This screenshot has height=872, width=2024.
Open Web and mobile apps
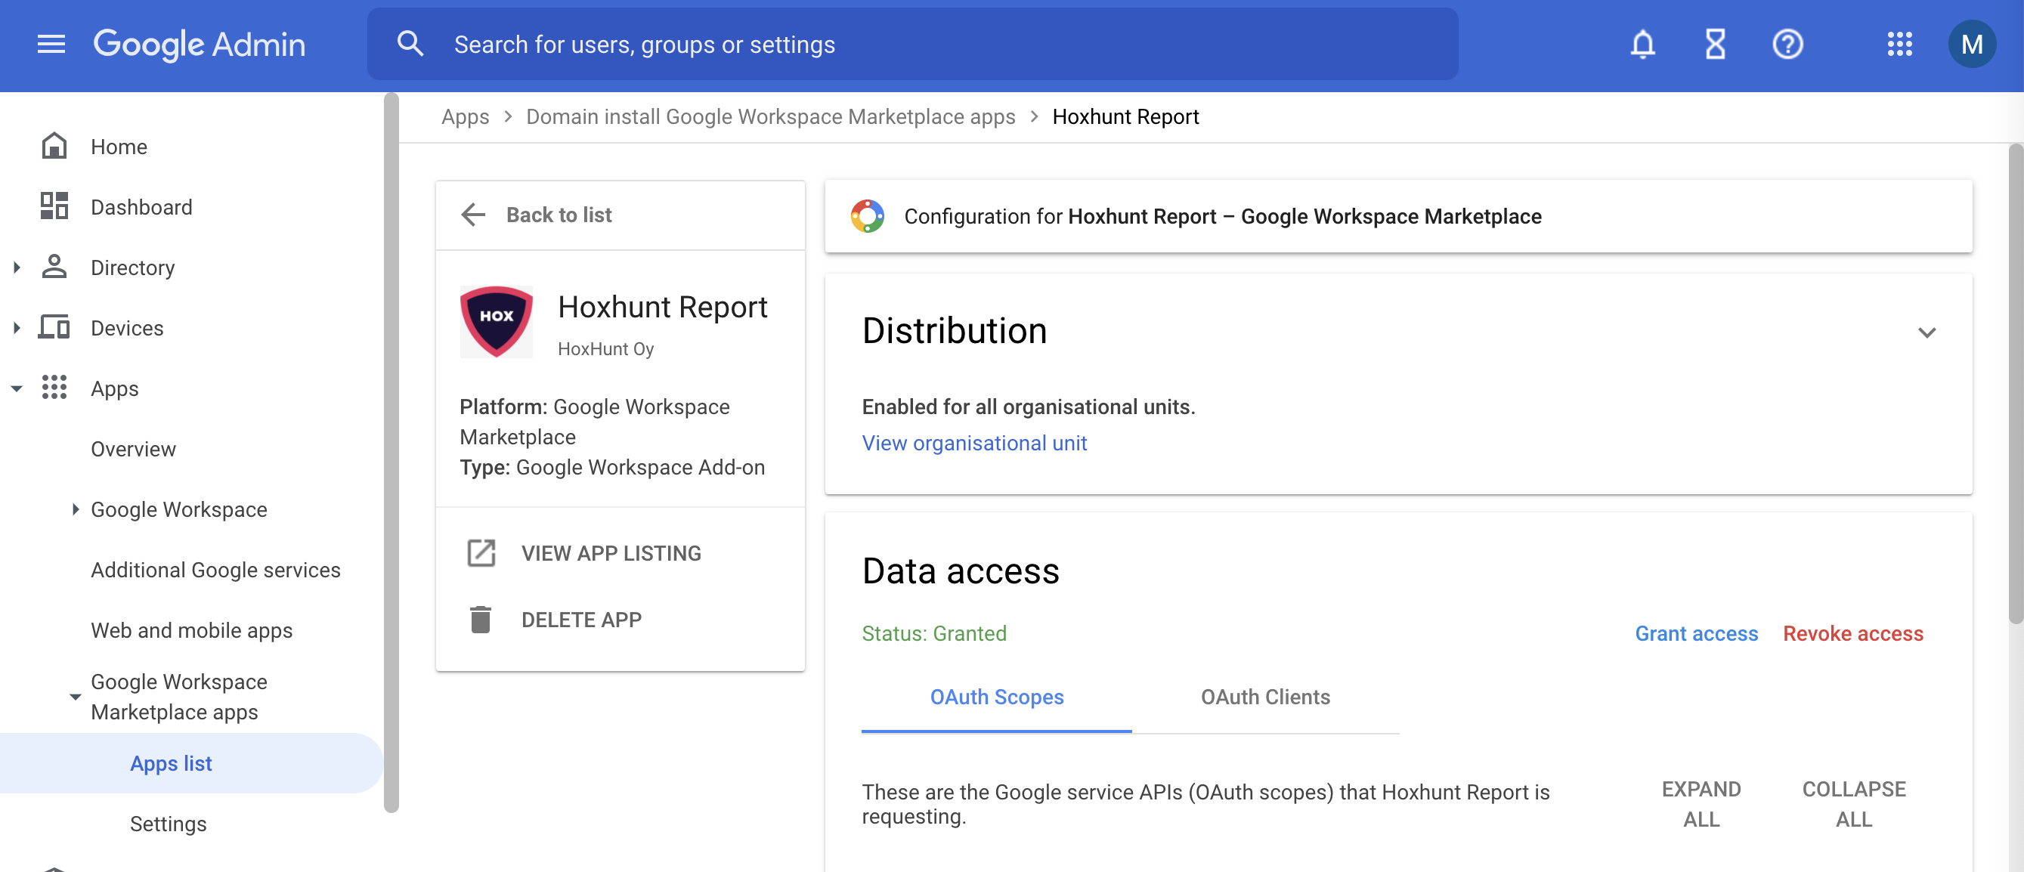[x=192, y=630]
